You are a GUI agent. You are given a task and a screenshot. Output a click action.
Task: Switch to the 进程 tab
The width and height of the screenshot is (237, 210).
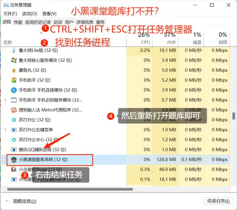(7, 22)
